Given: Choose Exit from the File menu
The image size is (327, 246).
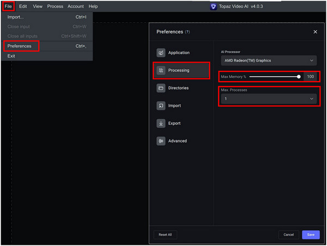Looking at the screenshot, I should (x=47, y=56).
